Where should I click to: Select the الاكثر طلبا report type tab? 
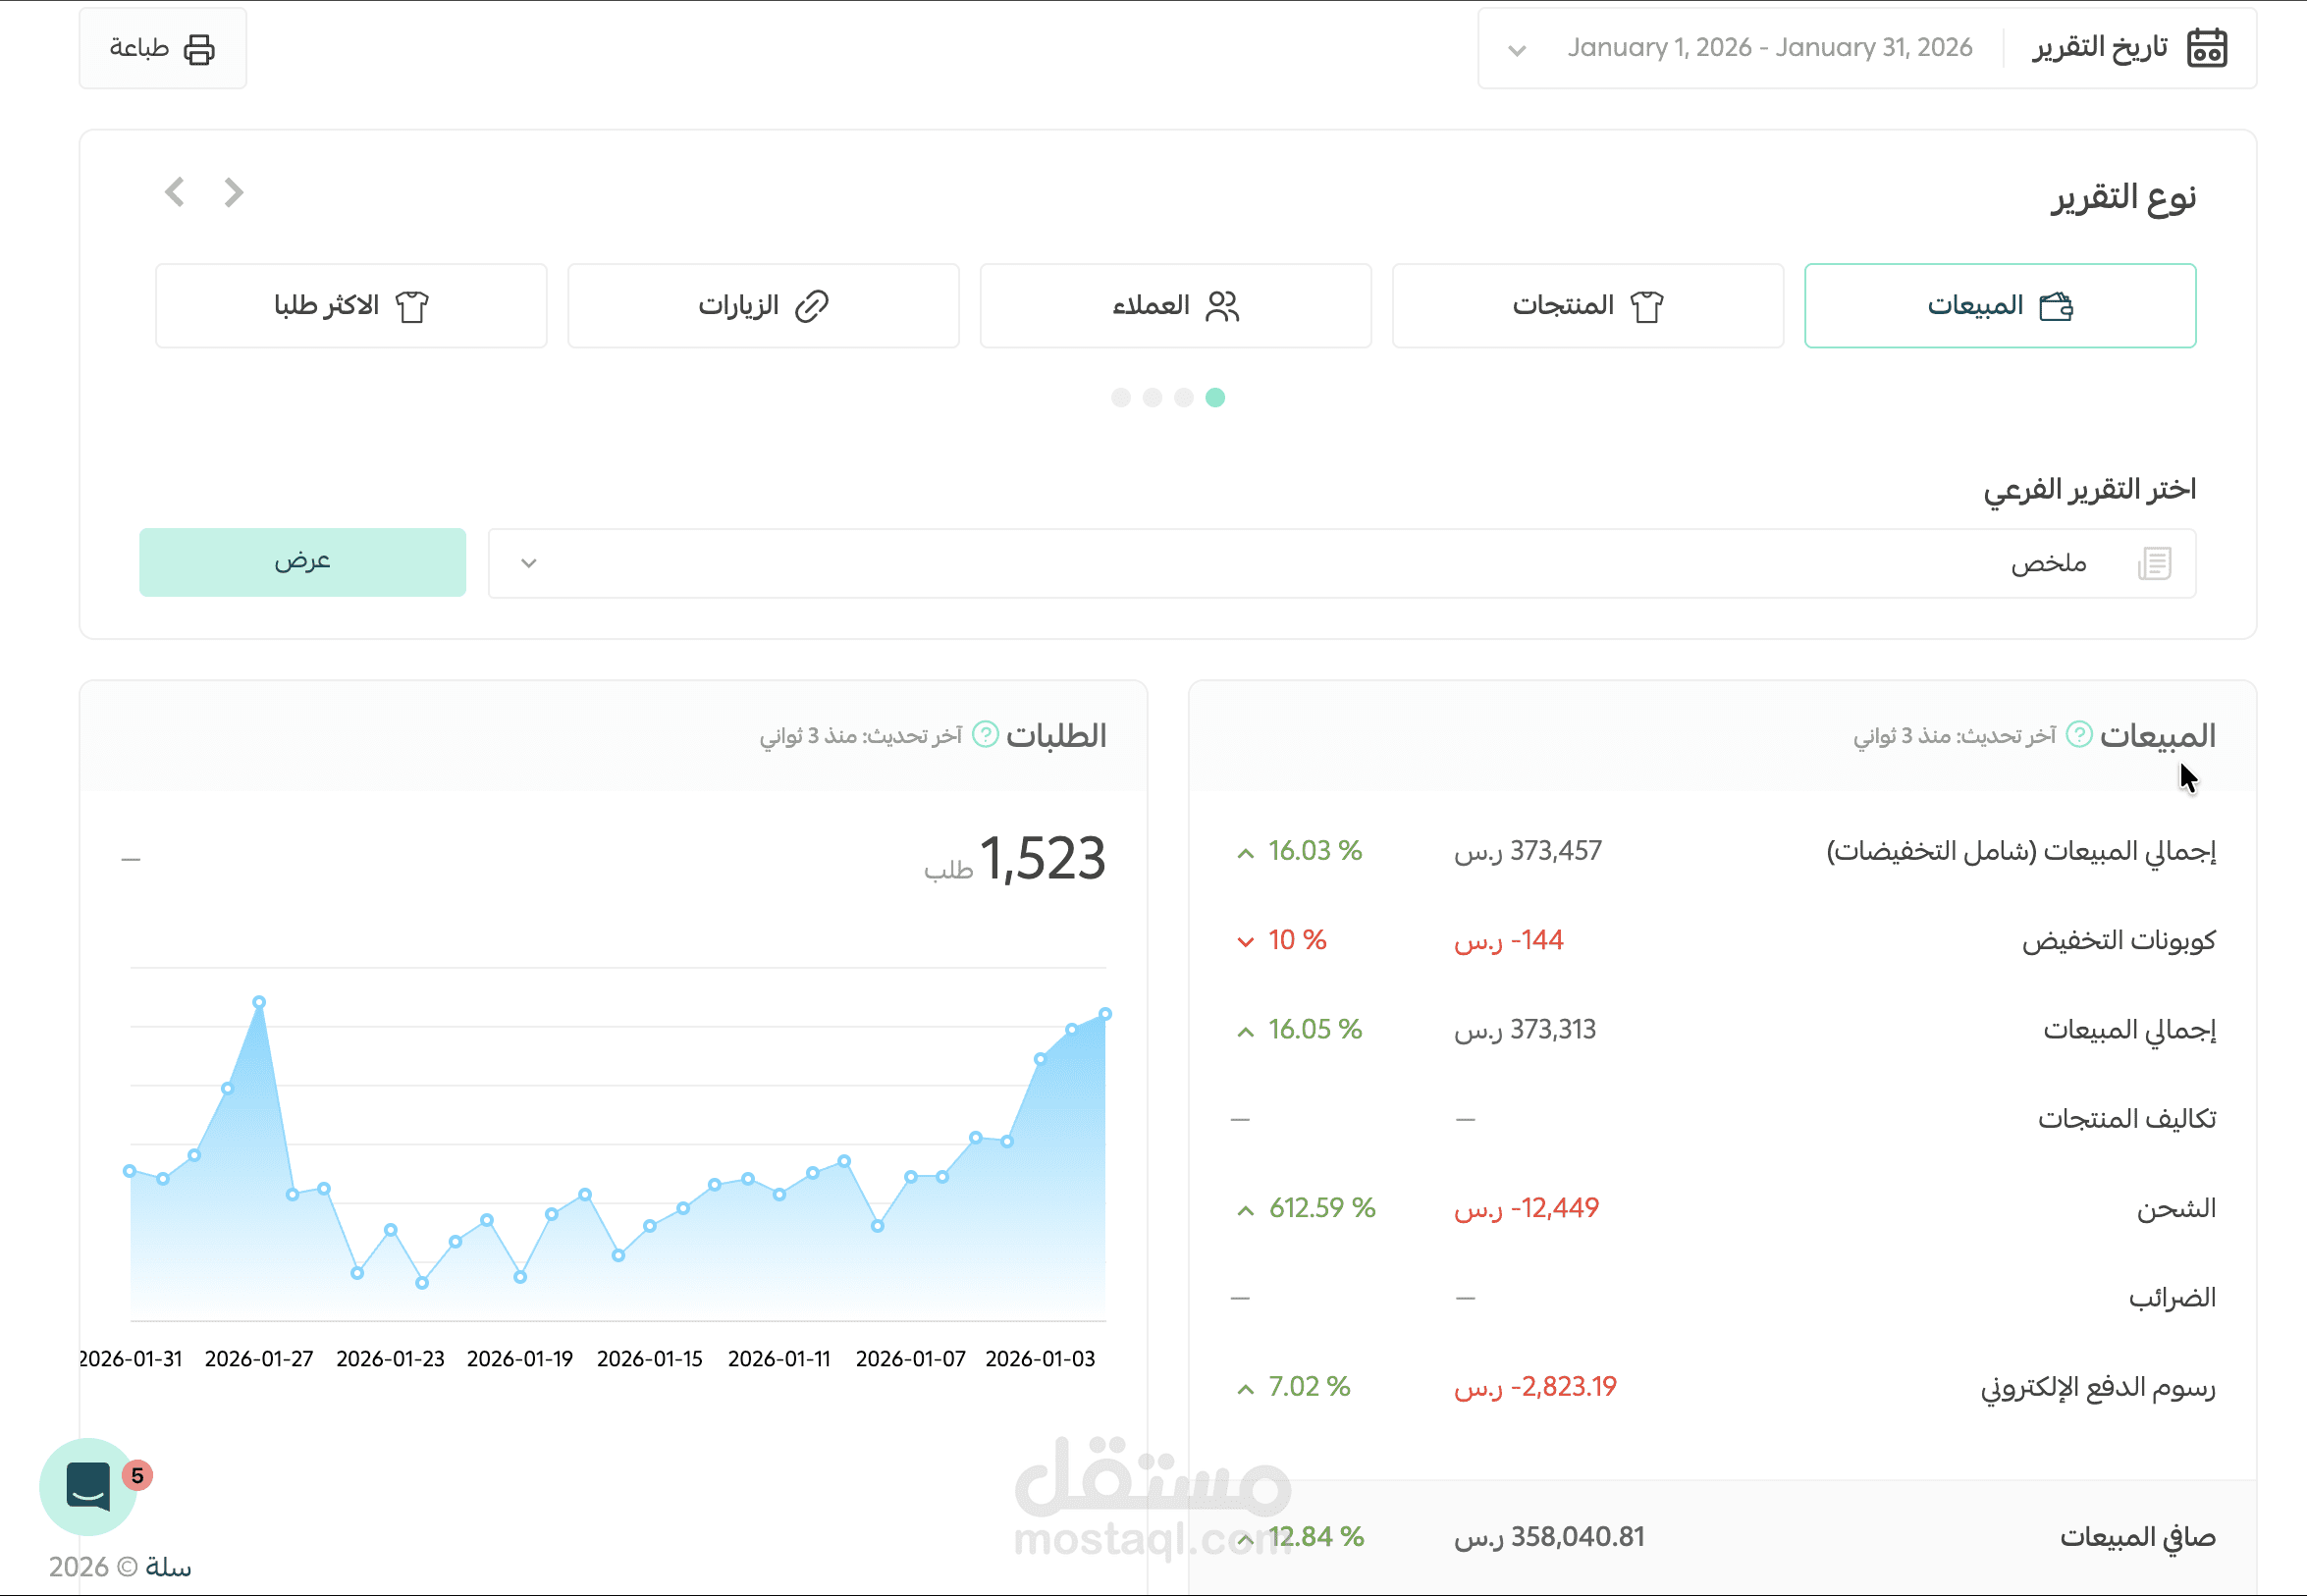(351, 306)
